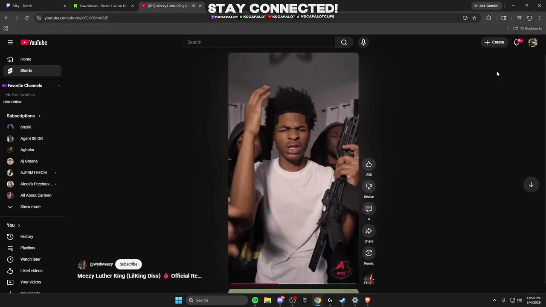546x307 pixels.
Task: Show more subscriptions
Action: coord(32,207)
